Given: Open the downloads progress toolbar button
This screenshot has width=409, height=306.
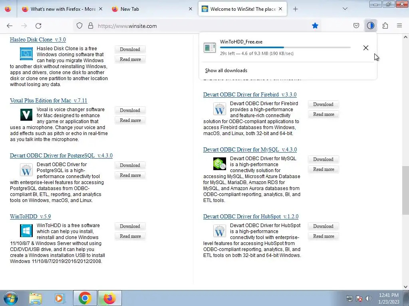Looking at the screenshot, I should (370, 25).
